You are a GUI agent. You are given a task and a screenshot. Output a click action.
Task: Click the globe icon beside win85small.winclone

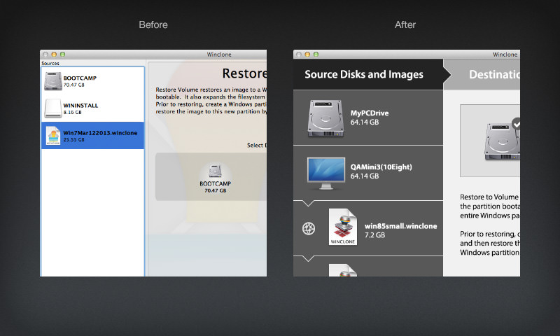[x=309, y=228]
